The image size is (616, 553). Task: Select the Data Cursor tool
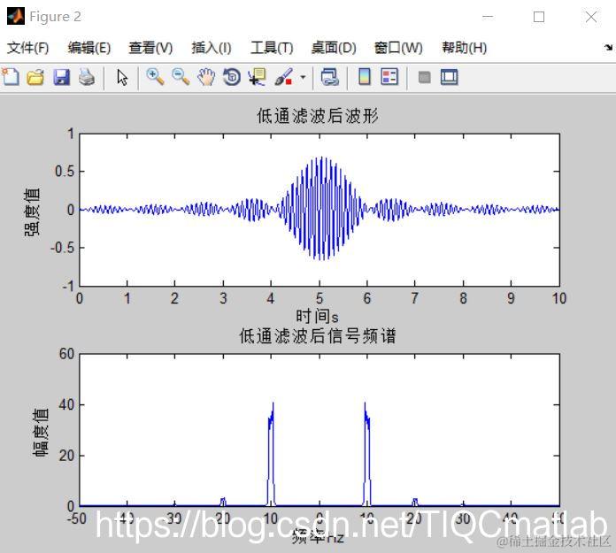[x=258, y=77]
